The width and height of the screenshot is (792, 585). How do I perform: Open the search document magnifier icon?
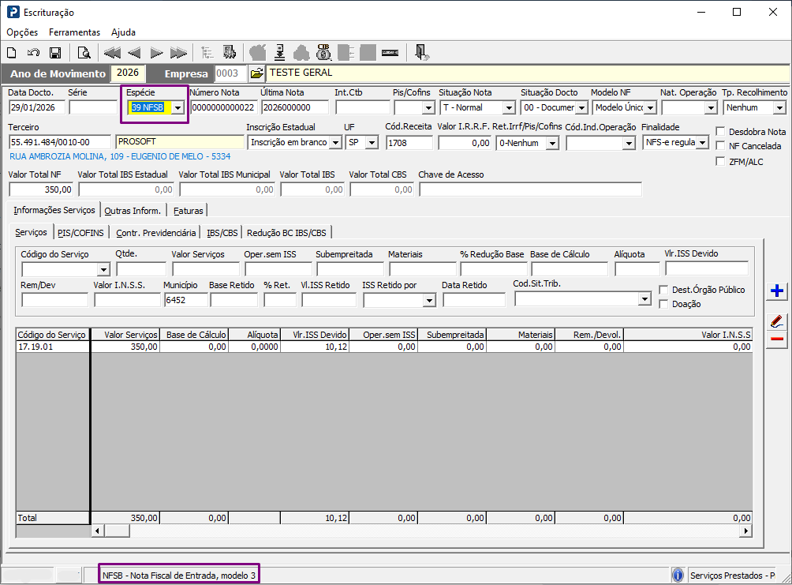(x=84, y=53)
